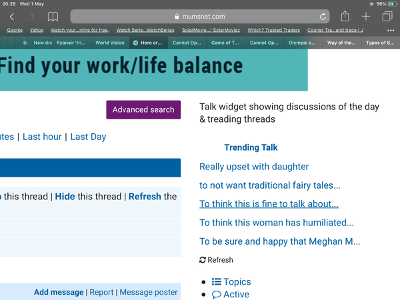Show the tab overview icon
Viewport: 400px width, 300px height.
click(x=387, y=17)
